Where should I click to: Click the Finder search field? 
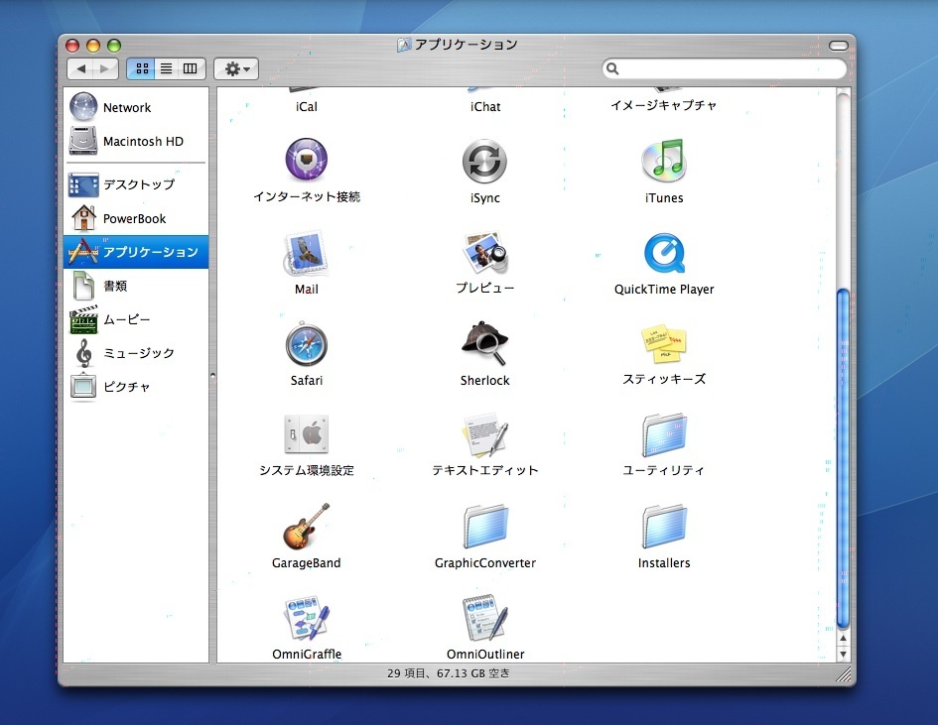pyautogui.click(x=725, y=68)
